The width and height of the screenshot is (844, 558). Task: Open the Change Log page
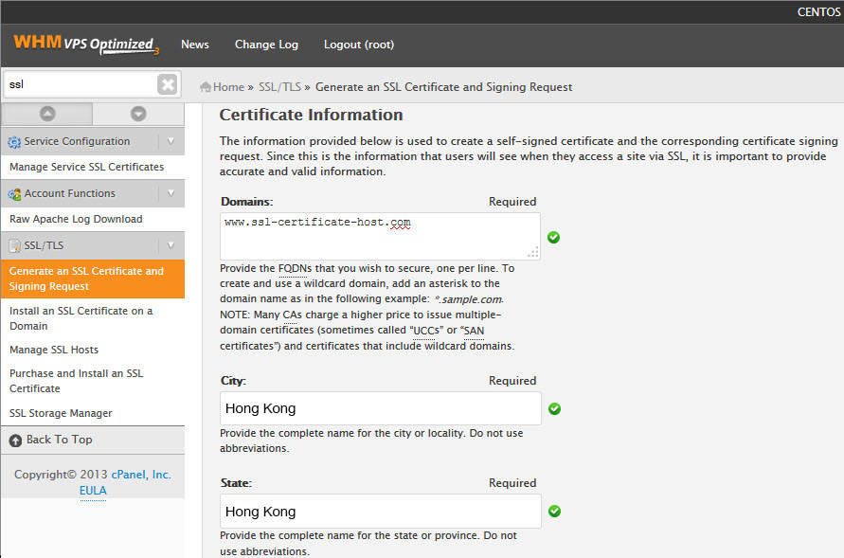266,45
